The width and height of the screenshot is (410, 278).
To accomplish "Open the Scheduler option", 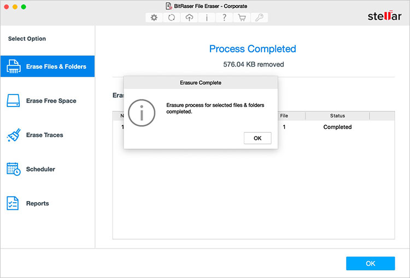I will 48,169.
